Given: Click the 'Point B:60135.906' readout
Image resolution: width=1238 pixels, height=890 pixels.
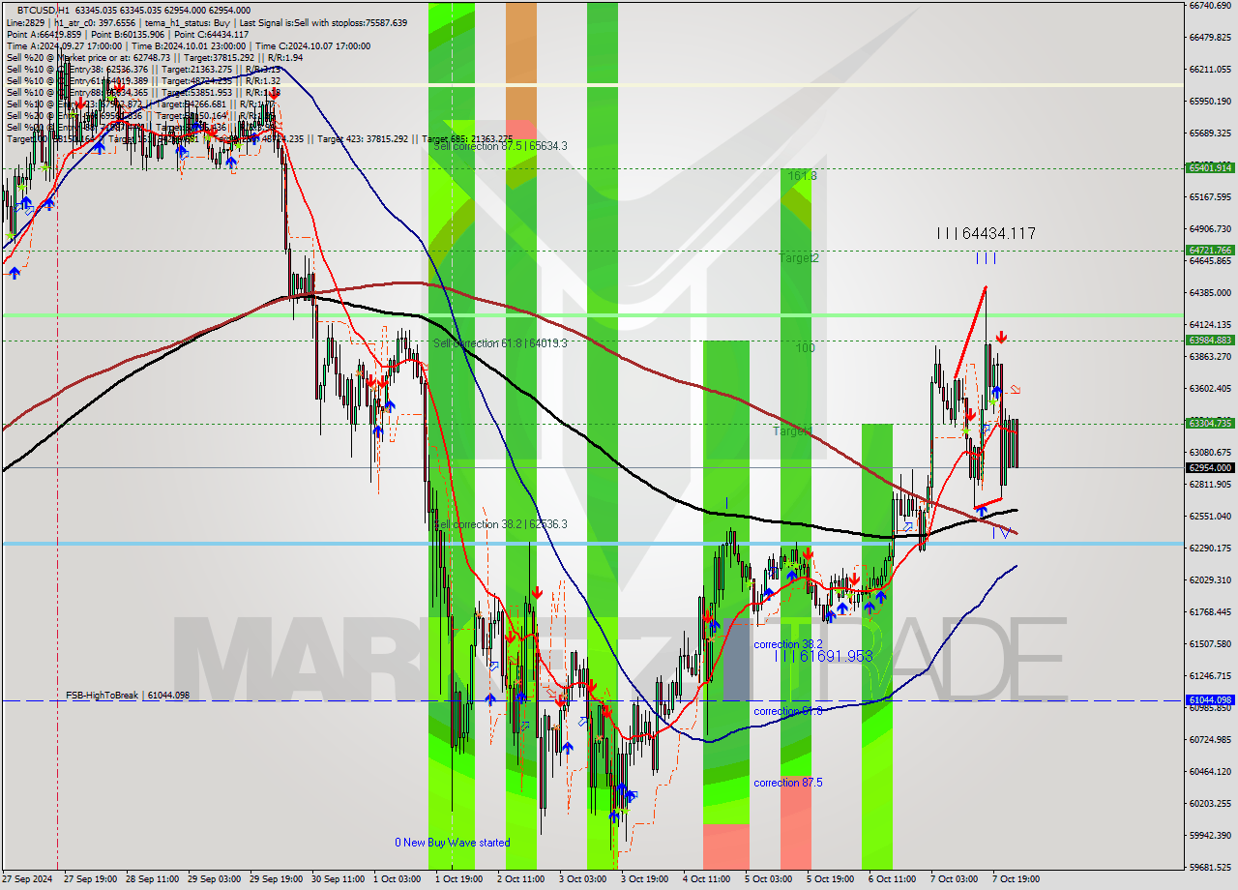Looking at the screenshot, I should [x=130, y=34].
